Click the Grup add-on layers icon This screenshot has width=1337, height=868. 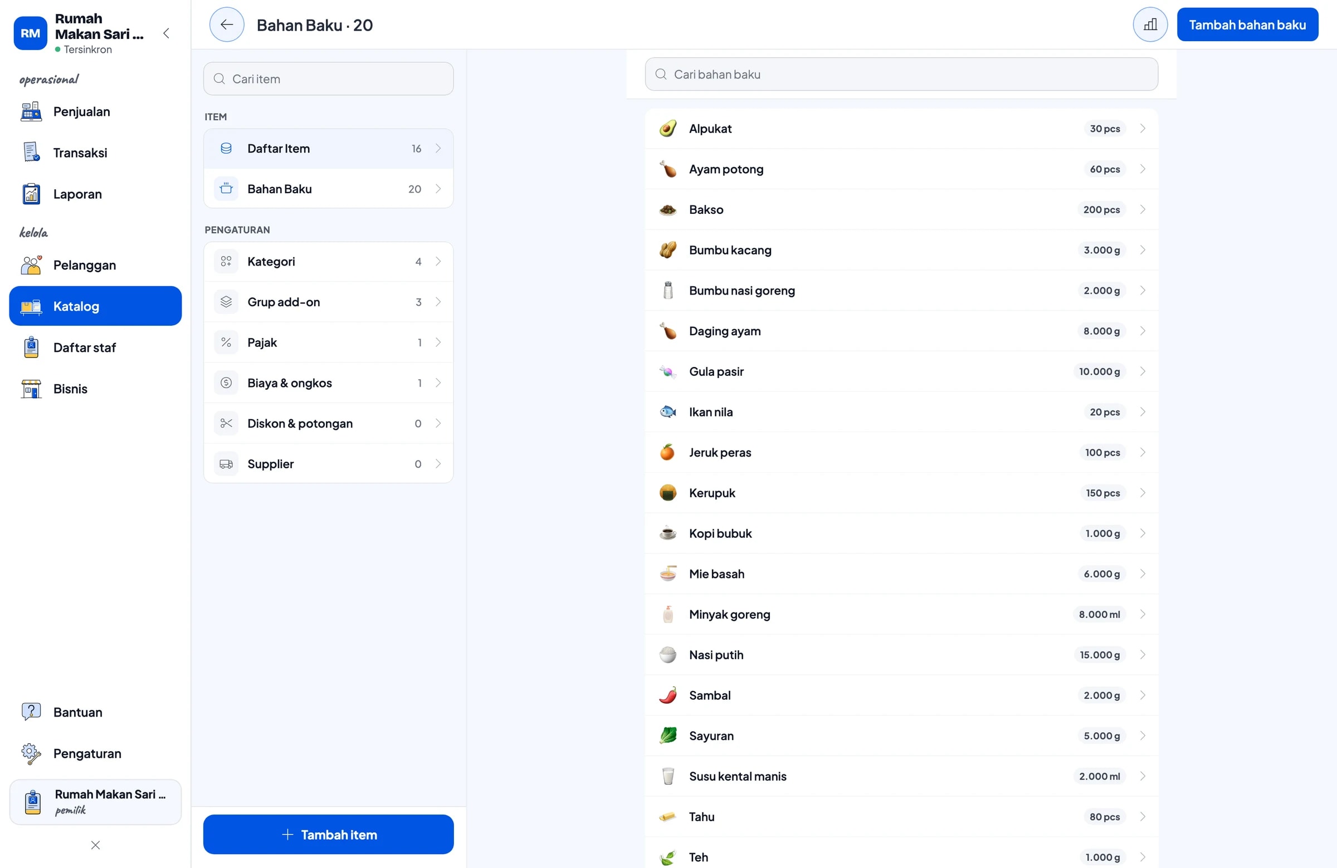pyautogui.click(x=226, y=302)
